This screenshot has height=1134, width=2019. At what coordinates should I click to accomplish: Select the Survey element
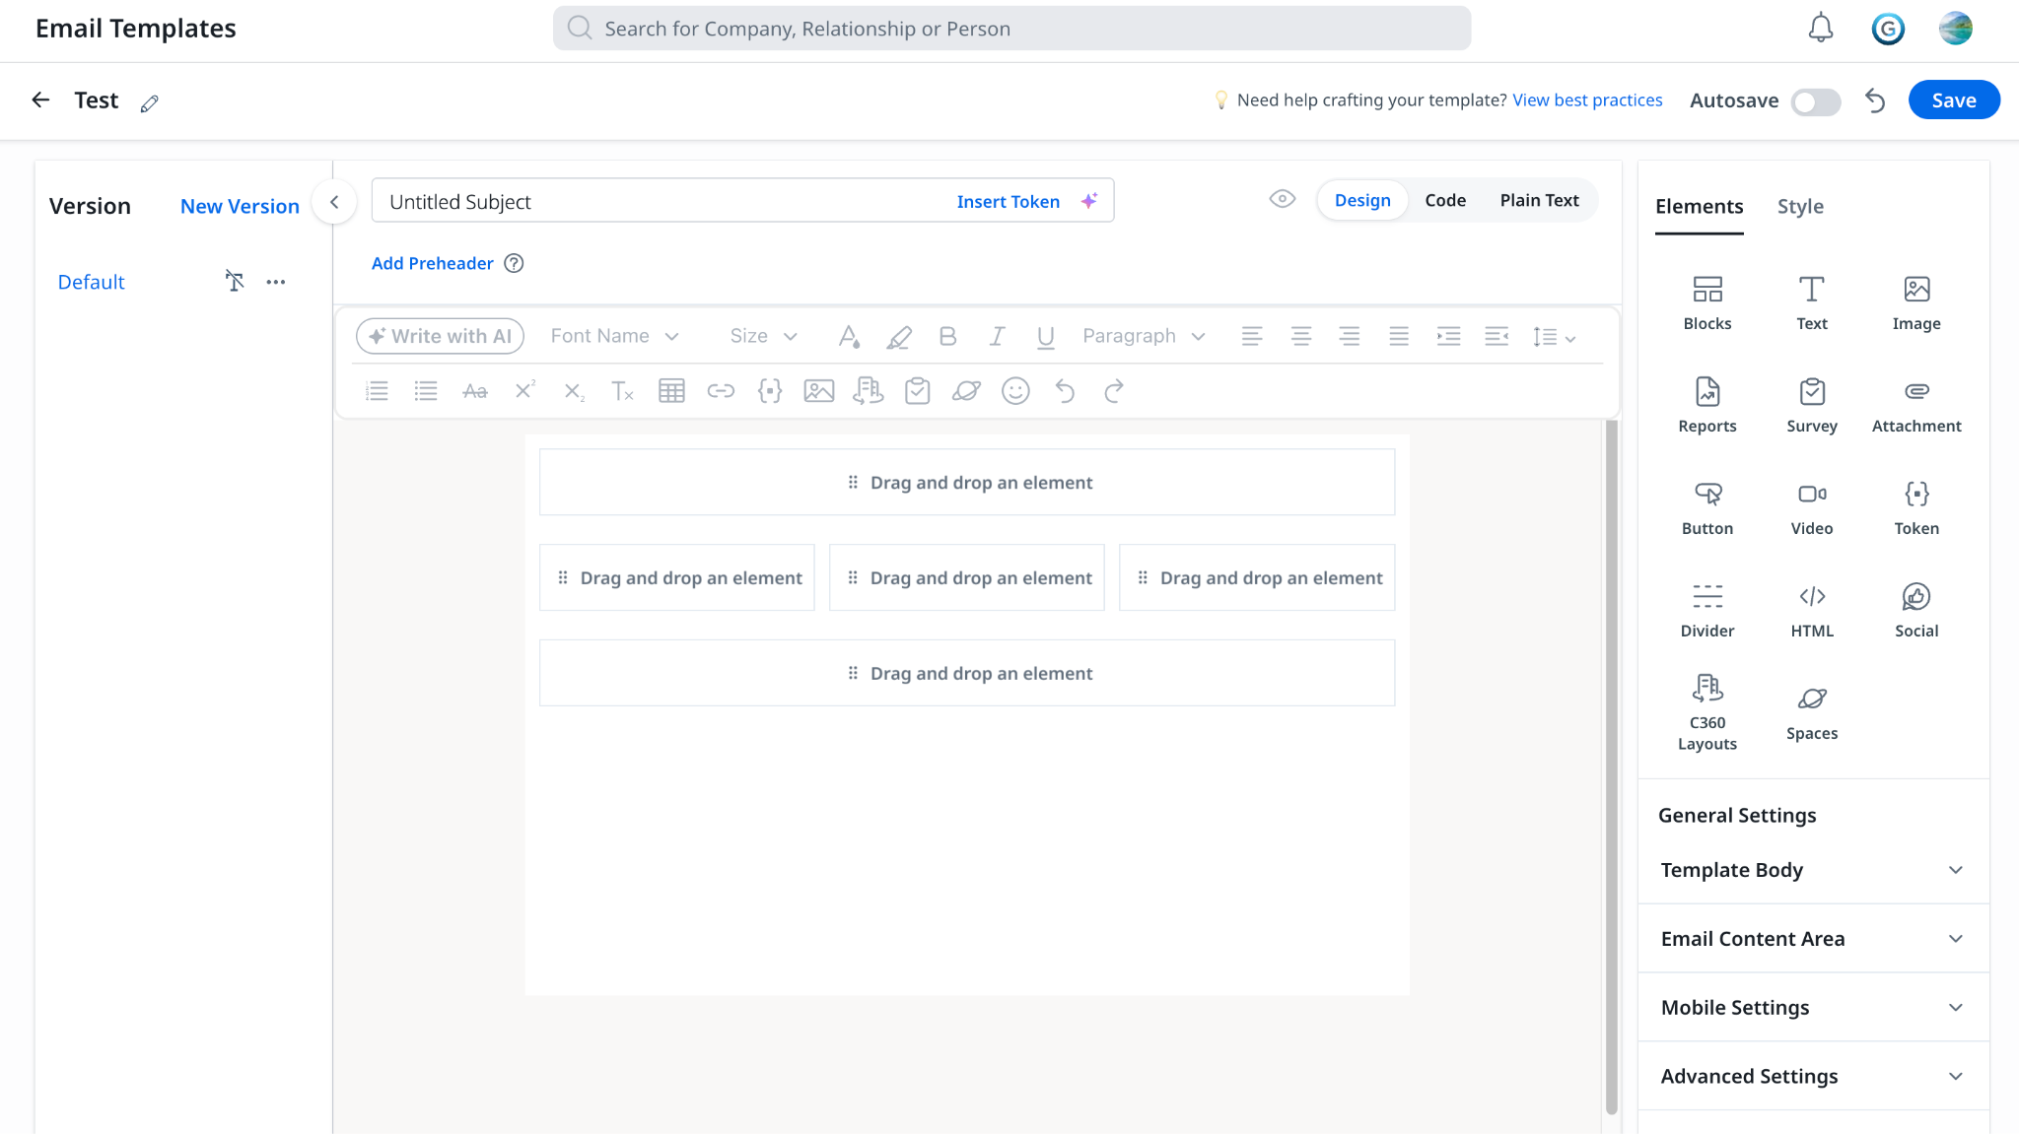pyautogui.click(x=1812, y=405)
